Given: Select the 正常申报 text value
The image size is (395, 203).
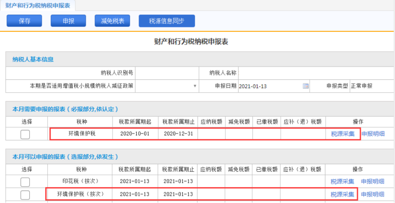Looking at the screenshot, I should pyautogui.click(x=362, y=86).
